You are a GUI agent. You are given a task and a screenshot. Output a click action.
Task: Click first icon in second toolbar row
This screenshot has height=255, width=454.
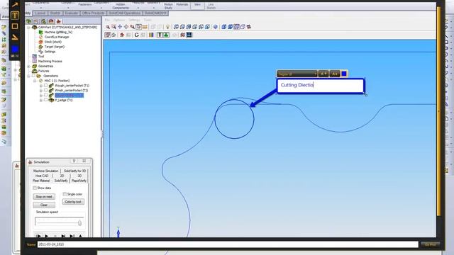[107, 35]
